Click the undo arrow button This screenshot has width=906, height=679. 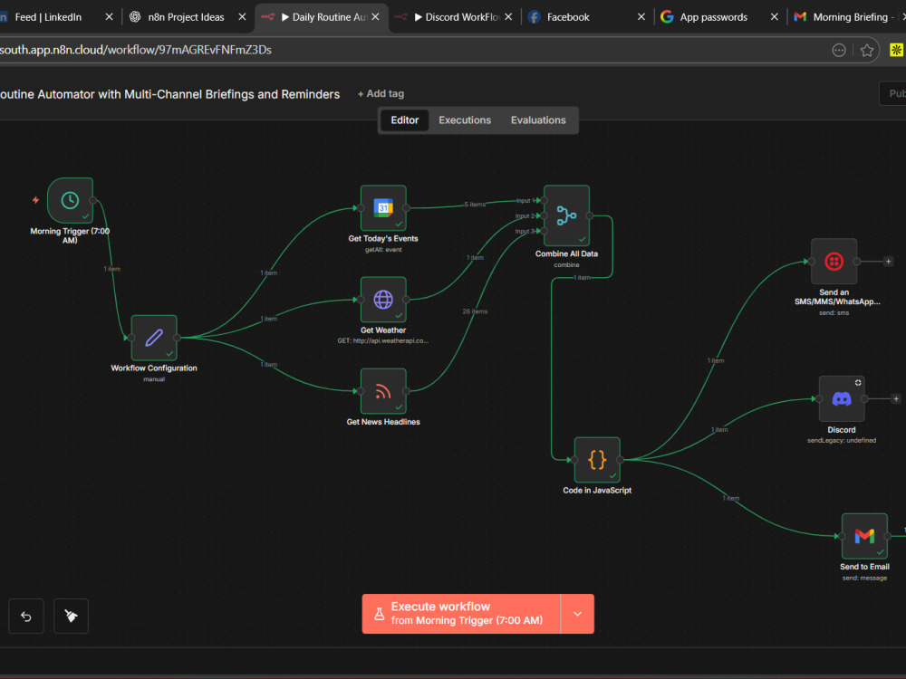point(26,616)
